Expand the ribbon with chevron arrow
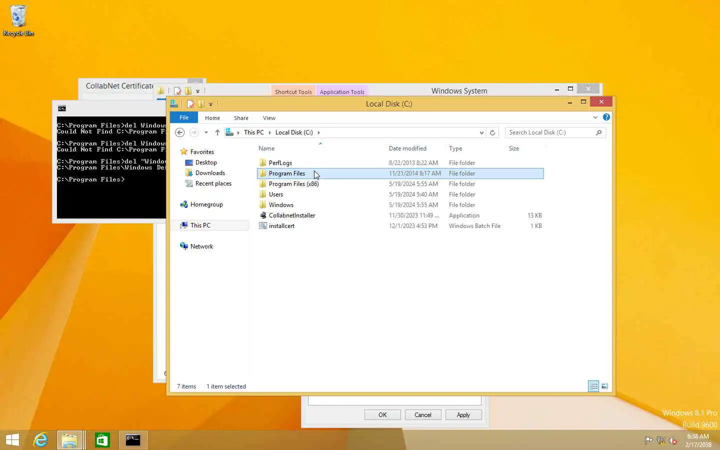 point(595,117)
